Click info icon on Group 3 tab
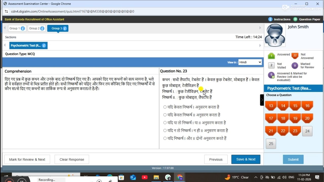The image size is (324, 182). coord(65,28)
